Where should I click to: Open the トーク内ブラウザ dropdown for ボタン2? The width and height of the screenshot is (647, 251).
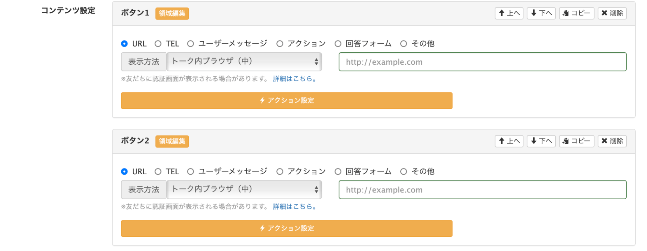pyautogui.click(x=244, y=190)
